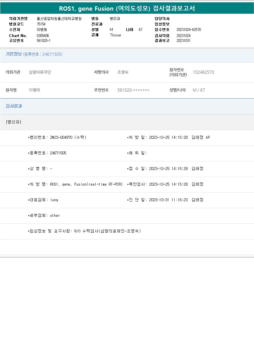
Task: Select the 등록번호 24671505 result row
Action: [x=47, y=153]
